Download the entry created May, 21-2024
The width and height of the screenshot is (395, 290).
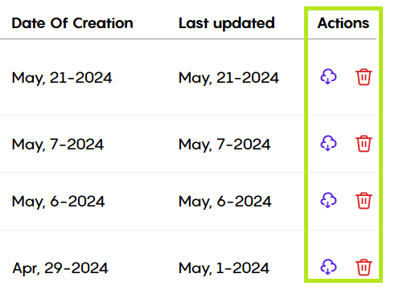328,77
